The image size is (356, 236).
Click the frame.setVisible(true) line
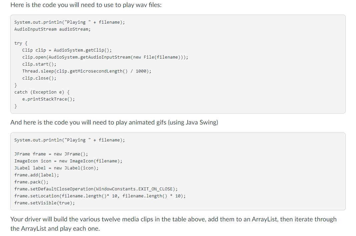pyautogui.click(x=45, y=203)
